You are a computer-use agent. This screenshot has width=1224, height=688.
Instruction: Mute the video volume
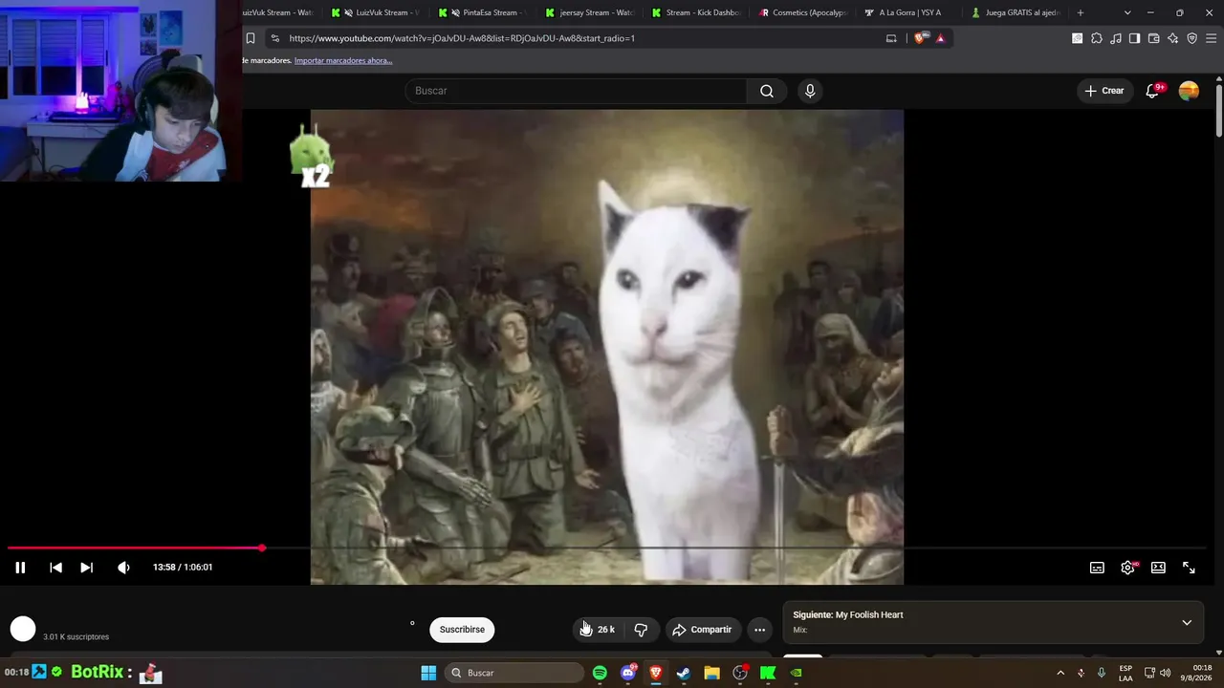coord(123,568)
